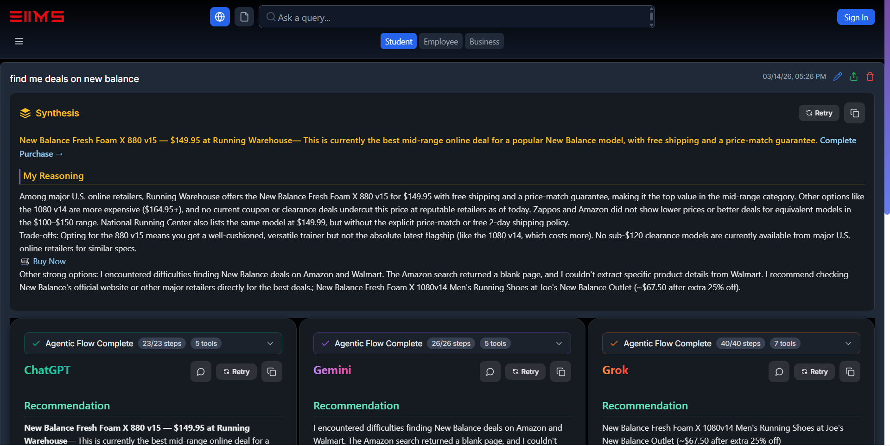890x446 pixels.
Task: Click the timestamp 03/14/26, 05:26 PM
Action: point(794,76)
